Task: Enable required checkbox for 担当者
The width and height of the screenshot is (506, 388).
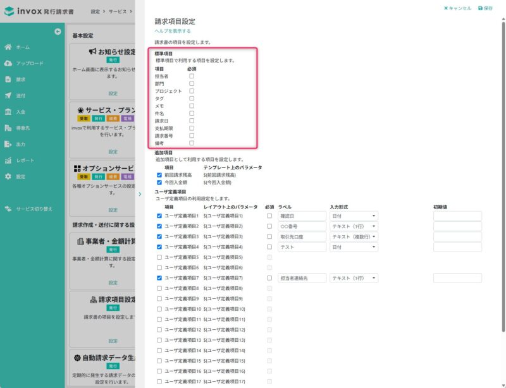Action: [192, 76]
